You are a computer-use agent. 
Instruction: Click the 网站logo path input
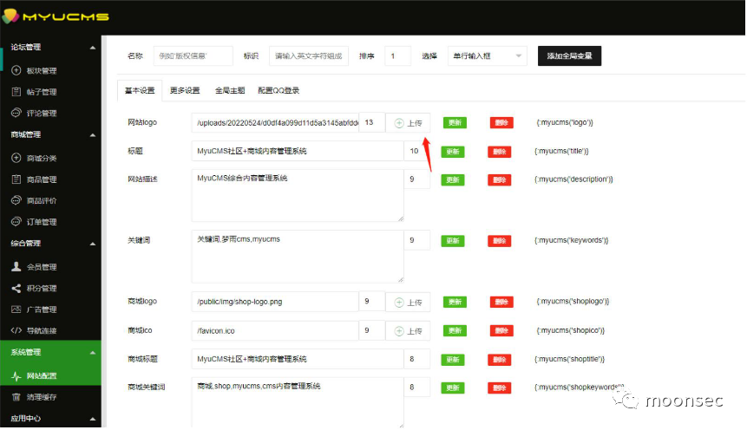pos(275,123)
